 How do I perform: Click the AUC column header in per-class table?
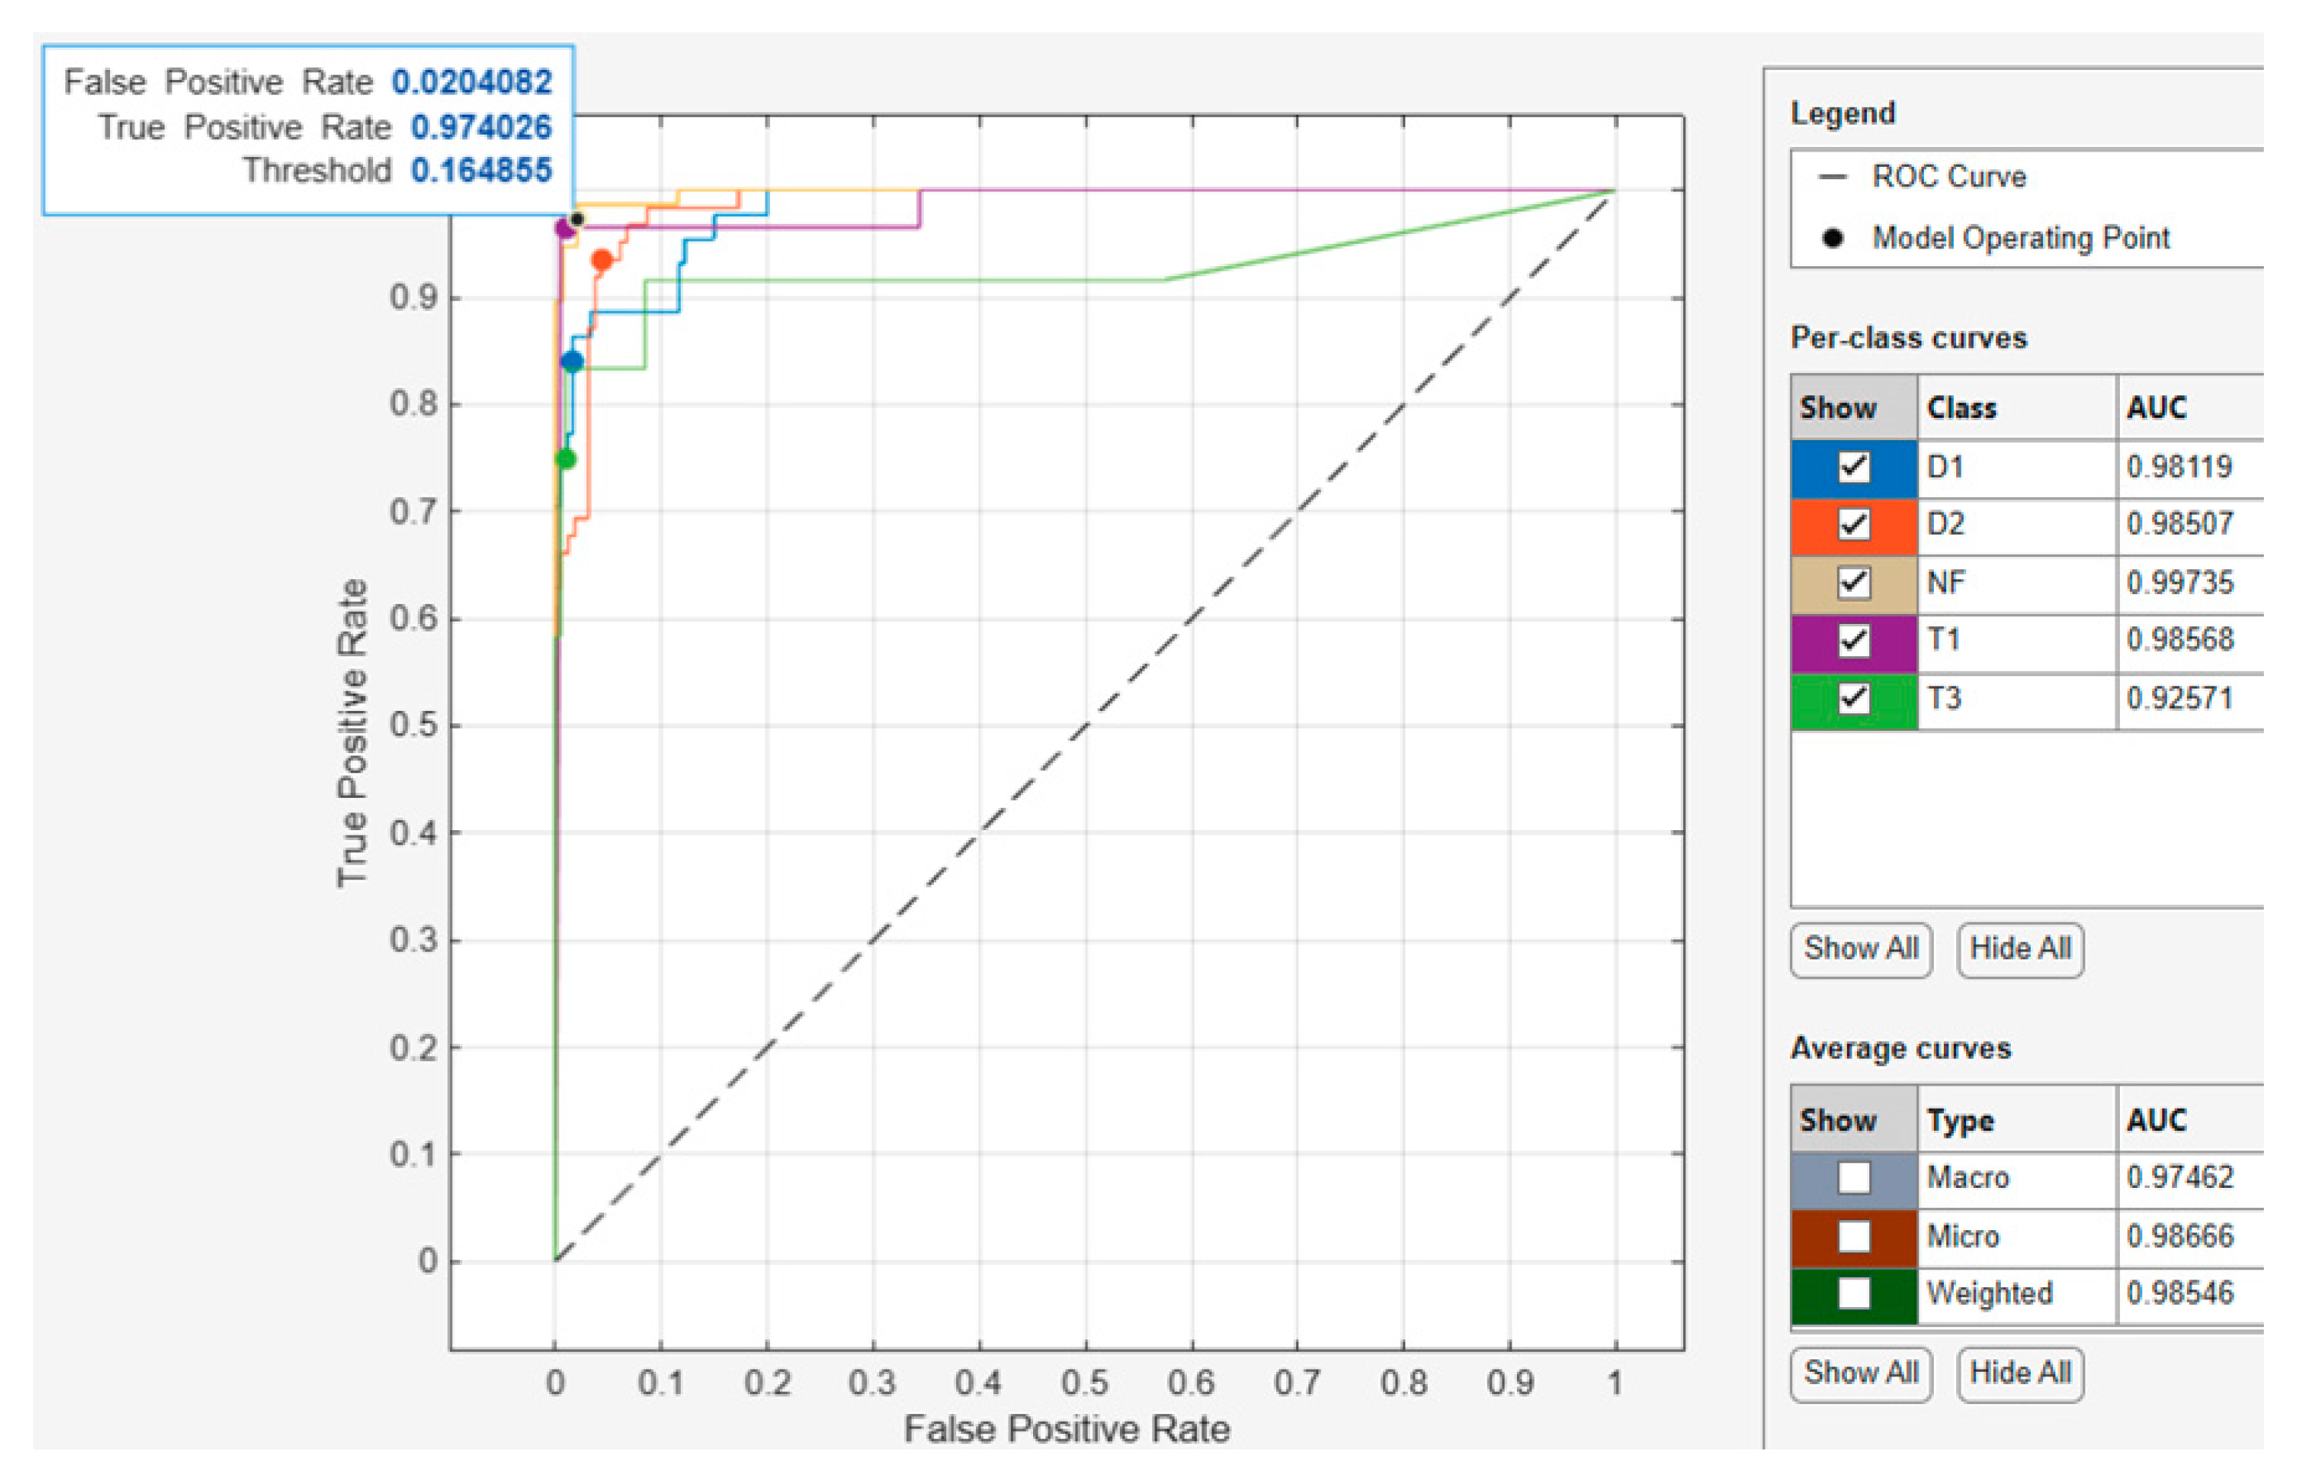click(x=2155, y=408)
